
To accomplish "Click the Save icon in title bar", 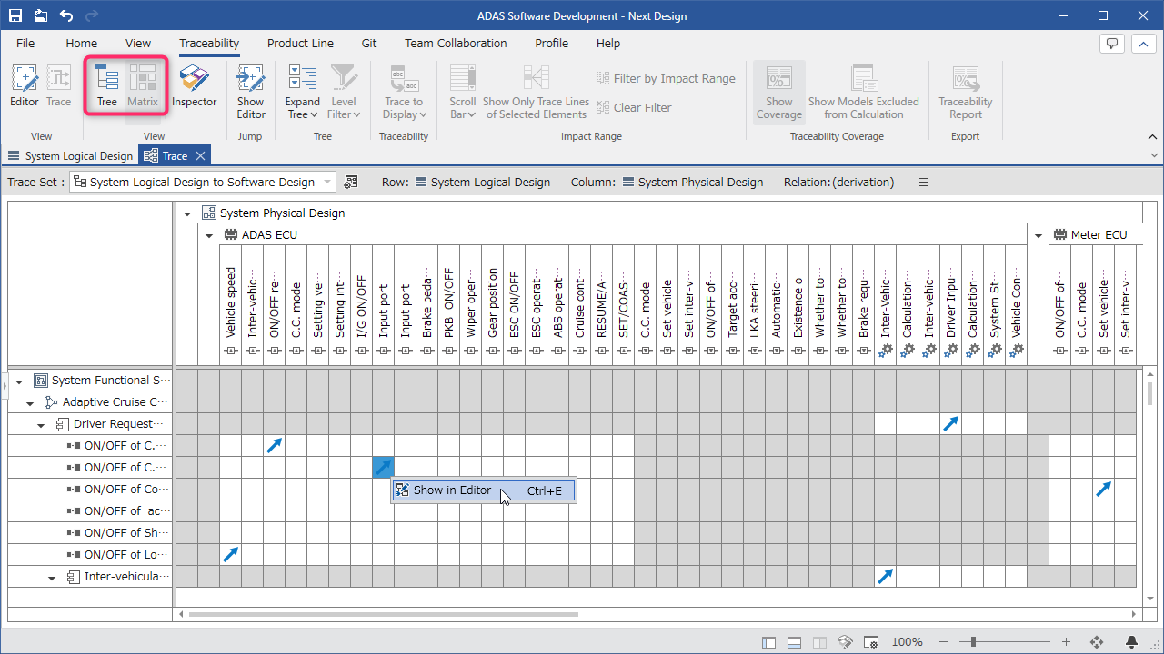I will (x=16, y=15).
